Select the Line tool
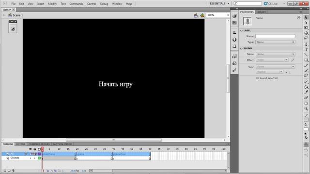This screenshot has width=310, height=174. (306, 55)
